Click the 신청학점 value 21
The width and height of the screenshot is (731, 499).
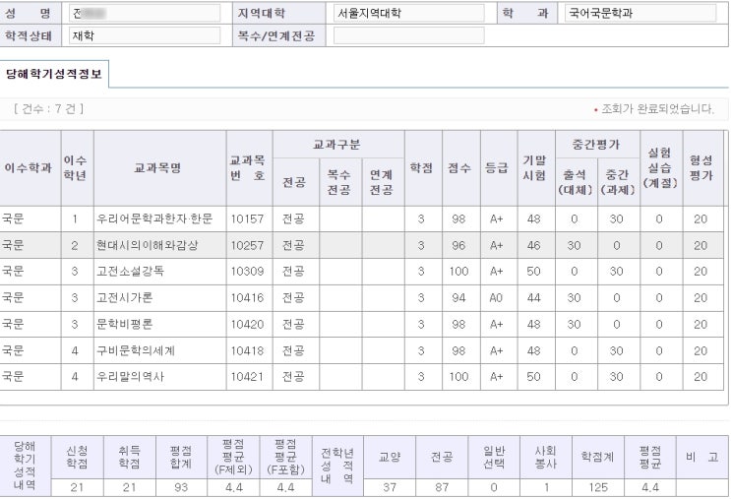pos(77,487)
